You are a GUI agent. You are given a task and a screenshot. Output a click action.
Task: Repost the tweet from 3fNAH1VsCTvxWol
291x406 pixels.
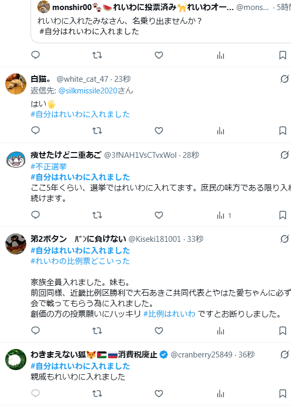(x=97, y=215)
